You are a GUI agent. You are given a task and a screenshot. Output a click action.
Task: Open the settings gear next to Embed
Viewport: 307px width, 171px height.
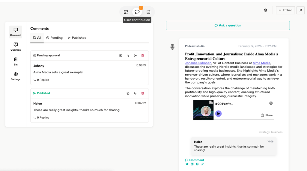point(265,10)
